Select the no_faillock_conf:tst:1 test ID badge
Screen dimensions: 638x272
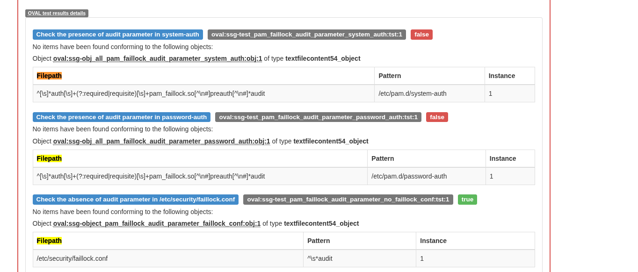point(348,200)
